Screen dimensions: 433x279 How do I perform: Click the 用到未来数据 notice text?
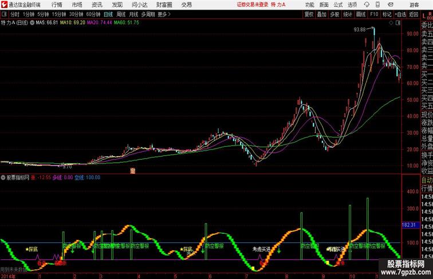(x=14, y=270)
